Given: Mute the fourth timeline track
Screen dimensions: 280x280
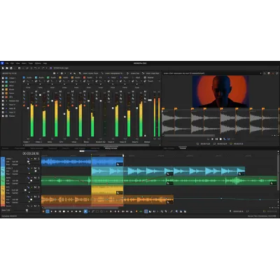Looking at the screenshot, I should [35, 188].
